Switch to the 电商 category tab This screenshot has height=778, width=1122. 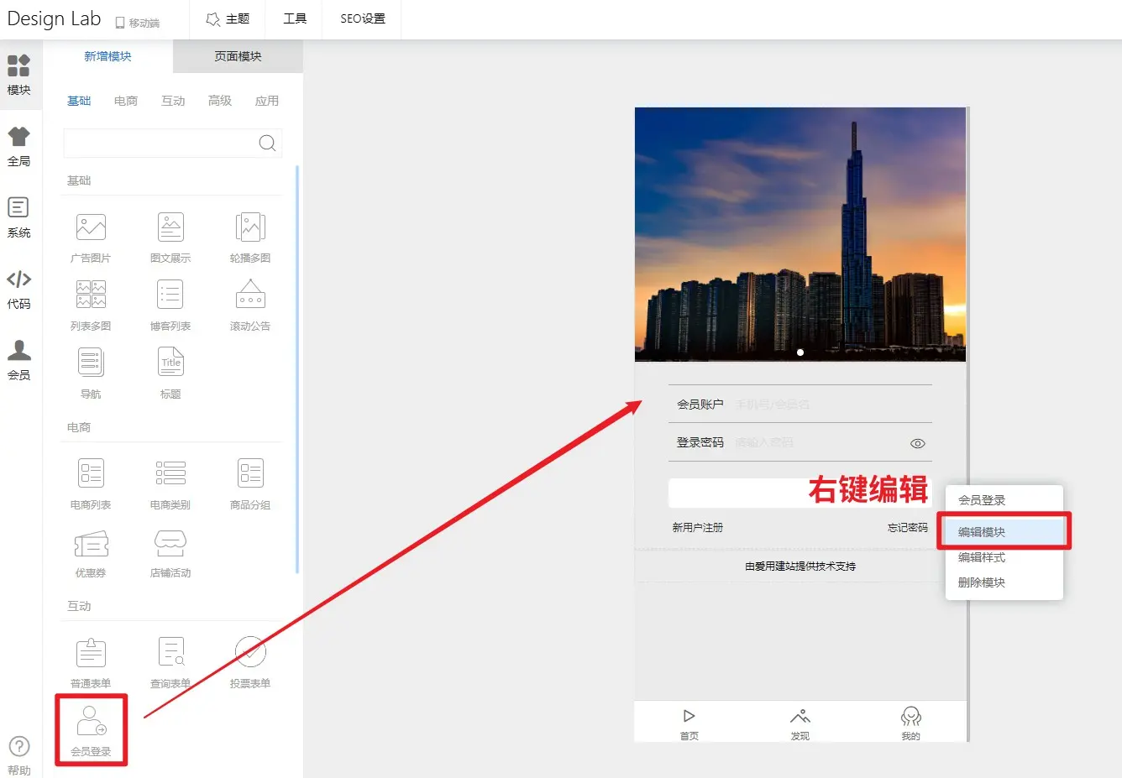point(126,100)
